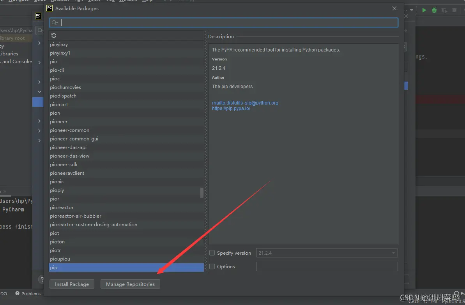
Task: Click the search magnifier icon in Available Packages
Action: (54, 23)
